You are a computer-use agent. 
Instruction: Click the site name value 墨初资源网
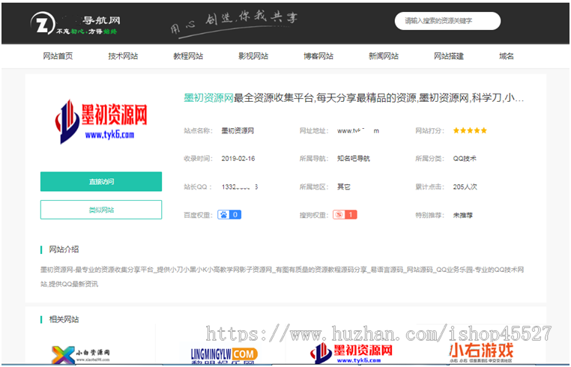click(x=238, y=131)
